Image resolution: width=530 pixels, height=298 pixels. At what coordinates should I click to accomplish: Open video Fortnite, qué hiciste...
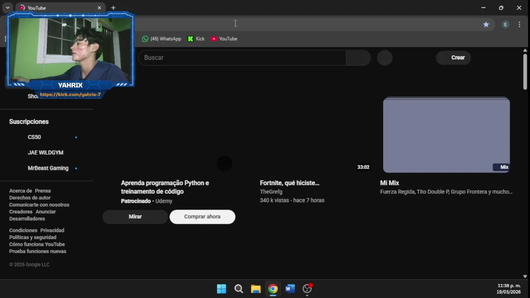pos(289,183)
